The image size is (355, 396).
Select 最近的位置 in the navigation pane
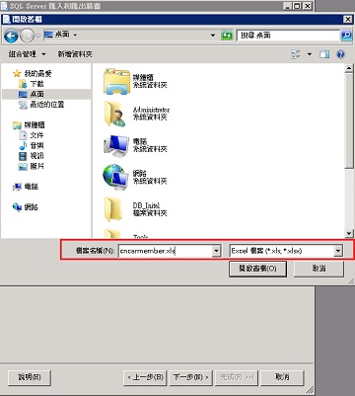click(x=46, y=105)
